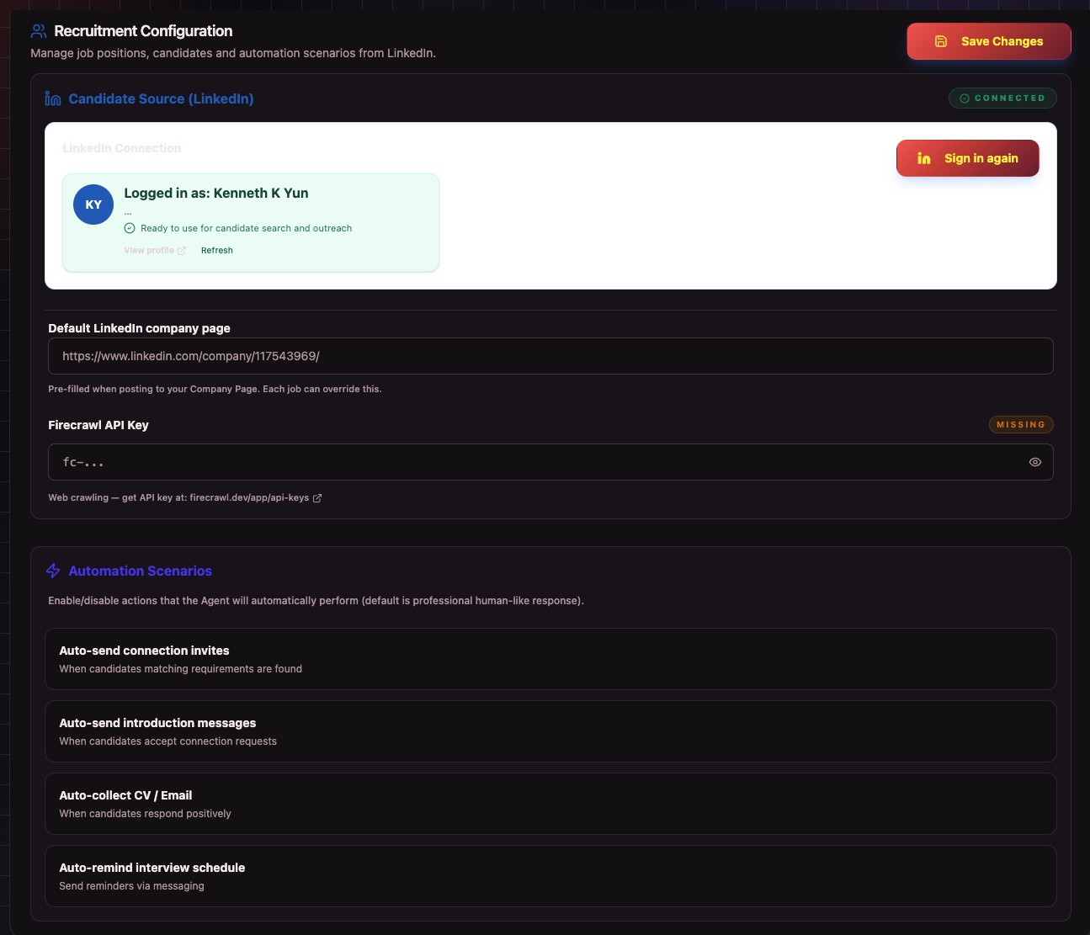Enable Auto-send introduction messages scenario
The height and width of the screenshot is (935, 1090).
[x=550, y=731]
